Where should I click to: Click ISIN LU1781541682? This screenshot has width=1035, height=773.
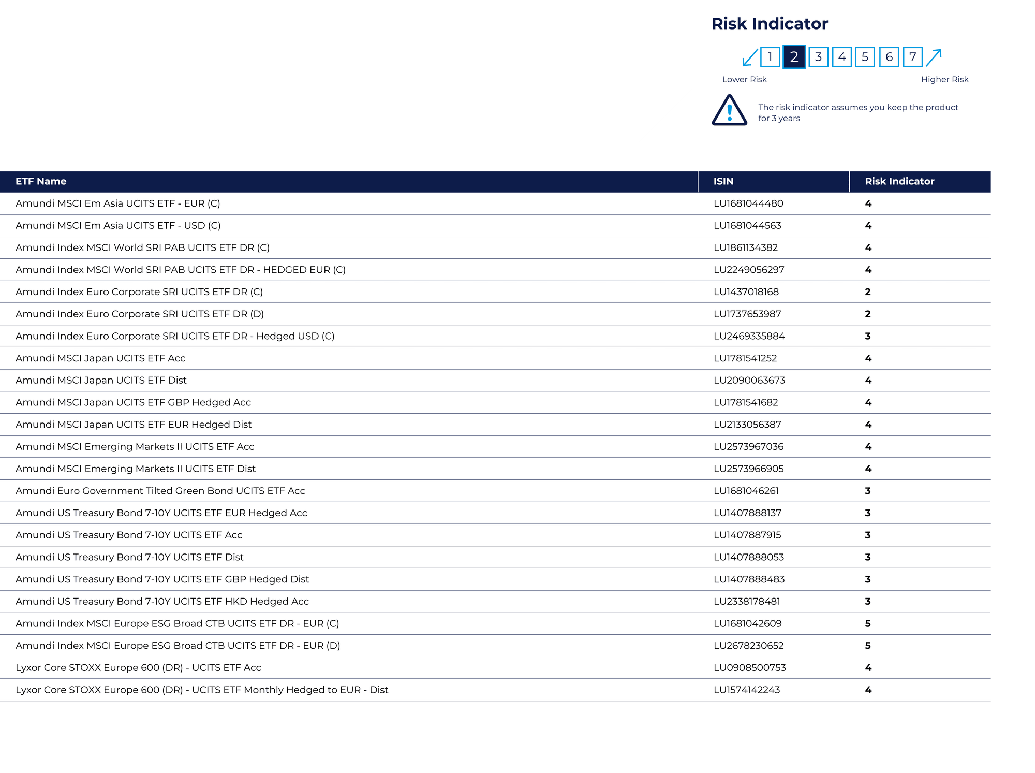(746, 402)
